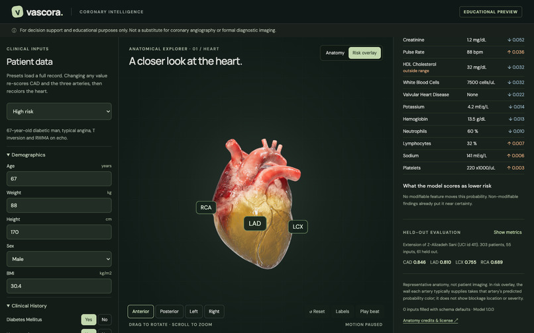Image resolution: width=534 pixels, height=333 pixels.
Task: Click the Coronary Intelligence header text
Action: point(111,11)
